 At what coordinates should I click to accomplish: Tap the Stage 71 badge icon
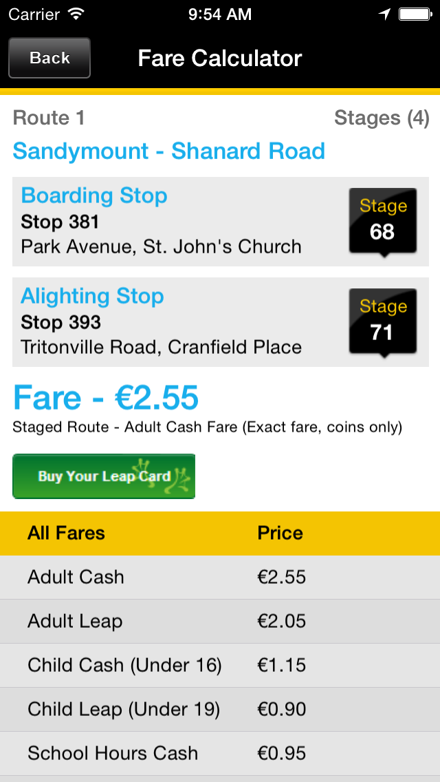pos(382,321)
